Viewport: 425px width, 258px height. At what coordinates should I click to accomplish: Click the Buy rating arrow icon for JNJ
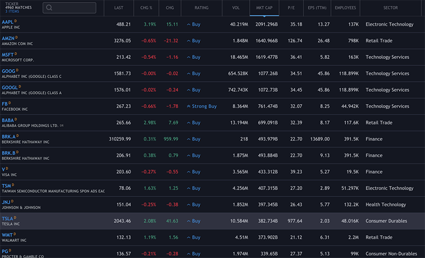(x=189, y=205)
